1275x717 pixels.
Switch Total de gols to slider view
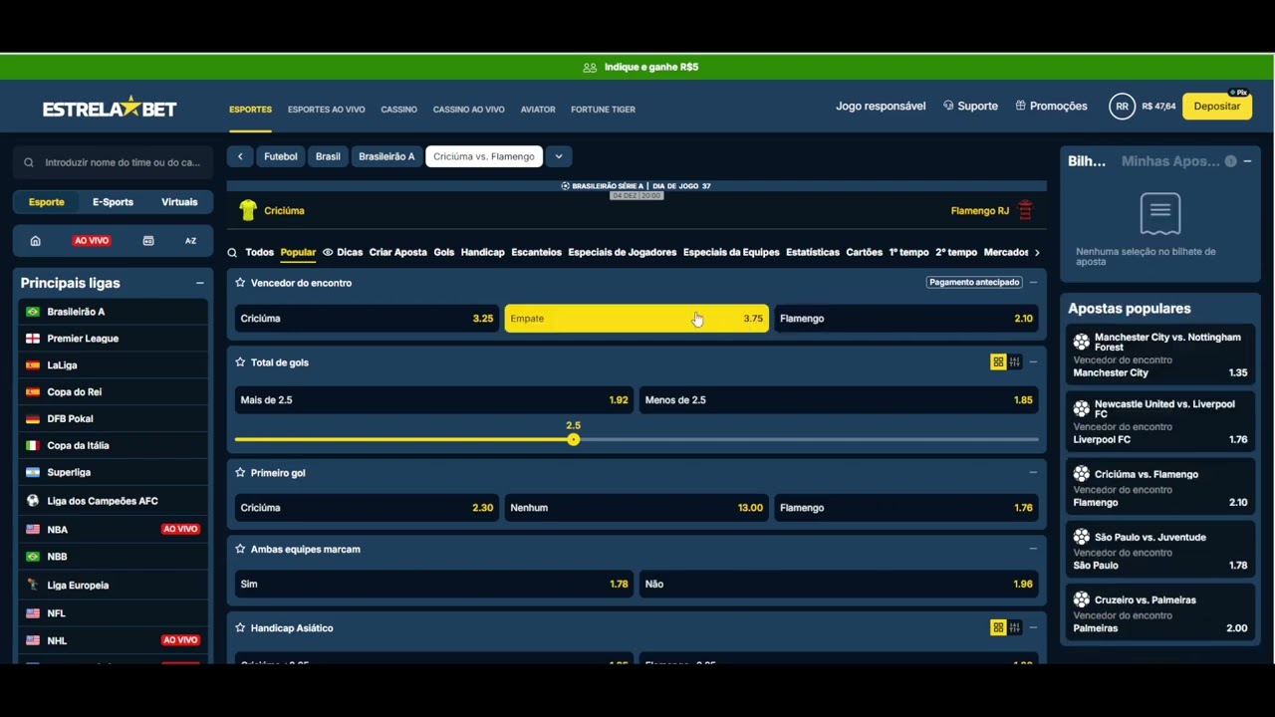1014,362
